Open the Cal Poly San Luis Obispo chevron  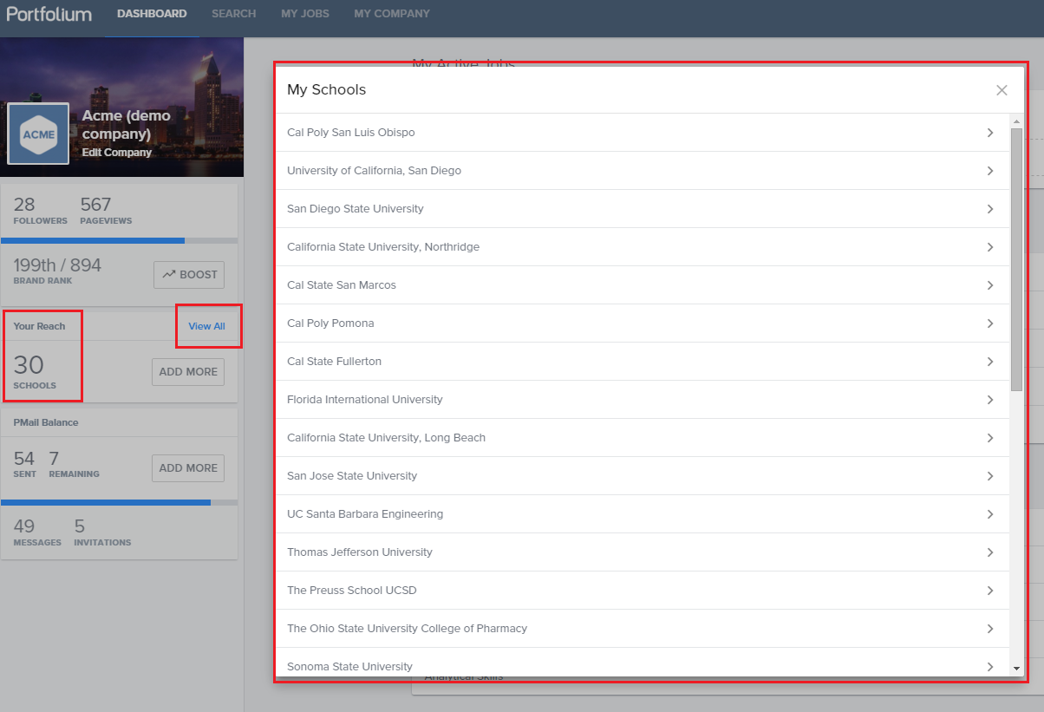coord(990,133)
